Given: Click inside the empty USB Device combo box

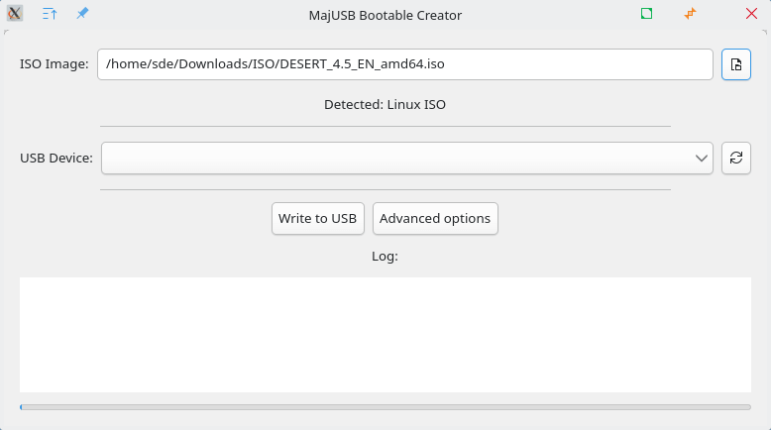Looking at the screenshot, I should click(x=396, y=158).
